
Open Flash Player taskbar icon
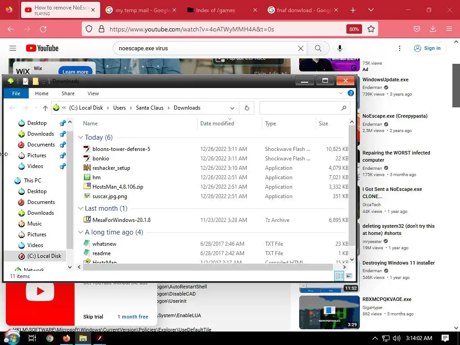pyautogui.click(x=100, y=338)
